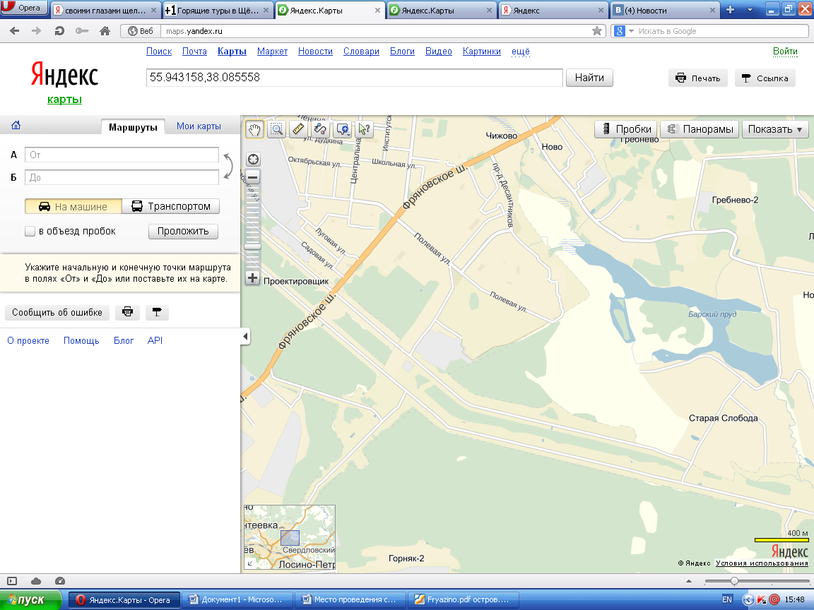This screenshot has height=610, width=814.
Task: Click Opera panels toggle icon in status bar
Action: coord(13,582)
